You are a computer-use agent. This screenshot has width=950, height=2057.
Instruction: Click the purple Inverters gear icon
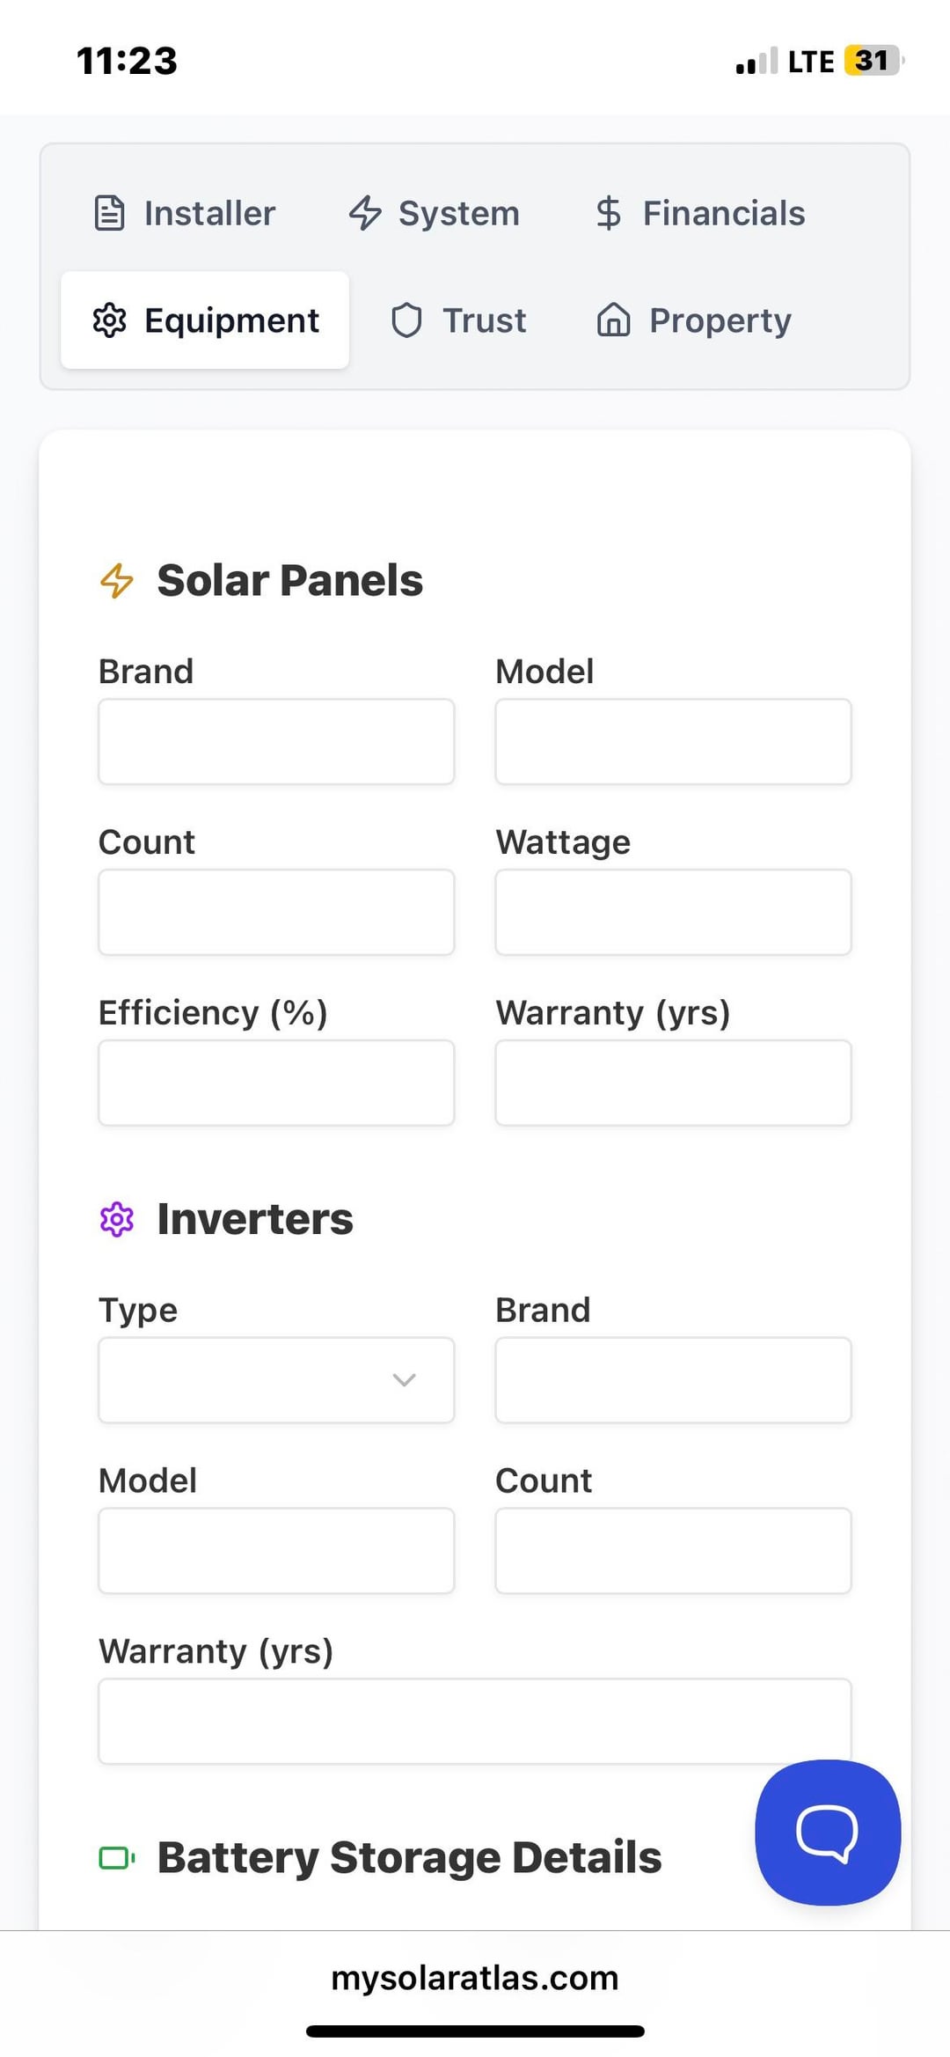pyautogui.click(x=117, y=1220)
